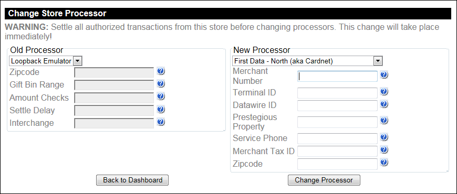Go Back to Dashboard

tap(132, 180)
